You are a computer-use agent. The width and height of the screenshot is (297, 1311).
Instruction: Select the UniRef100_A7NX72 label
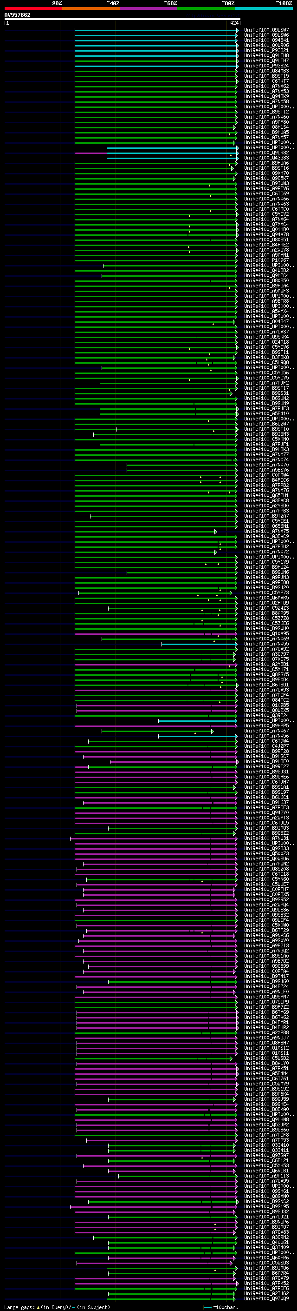[x=266, y=552]
